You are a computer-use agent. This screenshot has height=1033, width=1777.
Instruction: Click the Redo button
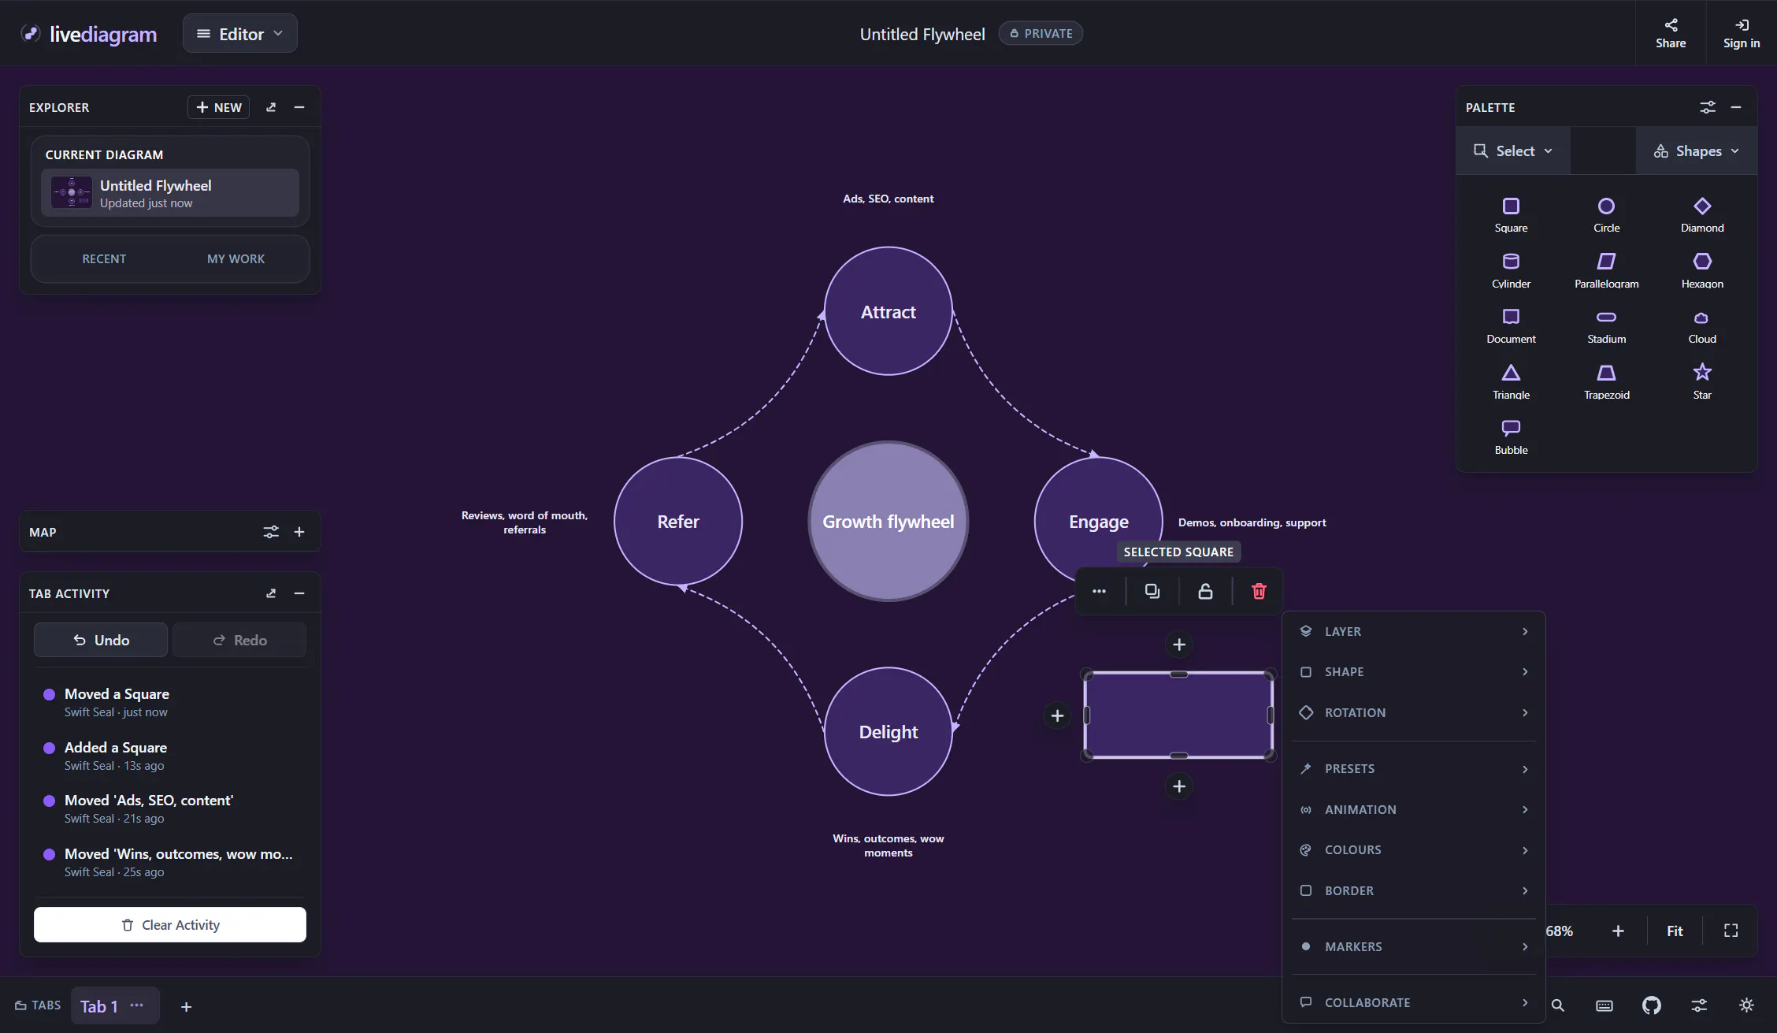(x=239, y=640)
